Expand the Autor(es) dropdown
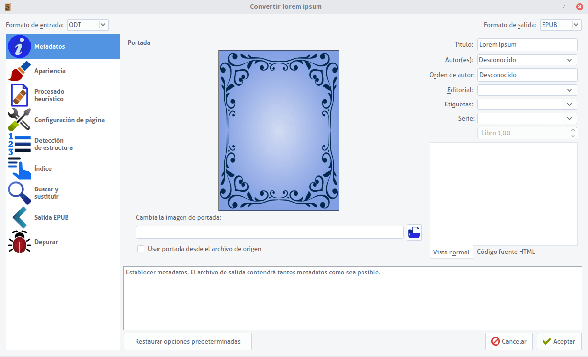This screenshot has height=357, width=588. coord(569,60)
